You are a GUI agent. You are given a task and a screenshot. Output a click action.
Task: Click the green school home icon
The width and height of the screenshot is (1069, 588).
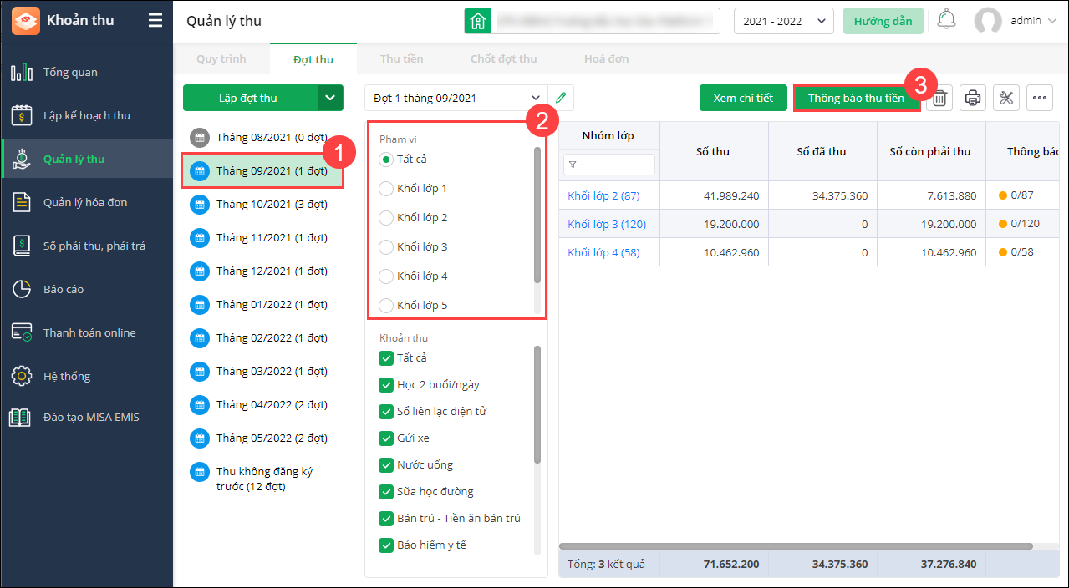[x=477, y=21]
